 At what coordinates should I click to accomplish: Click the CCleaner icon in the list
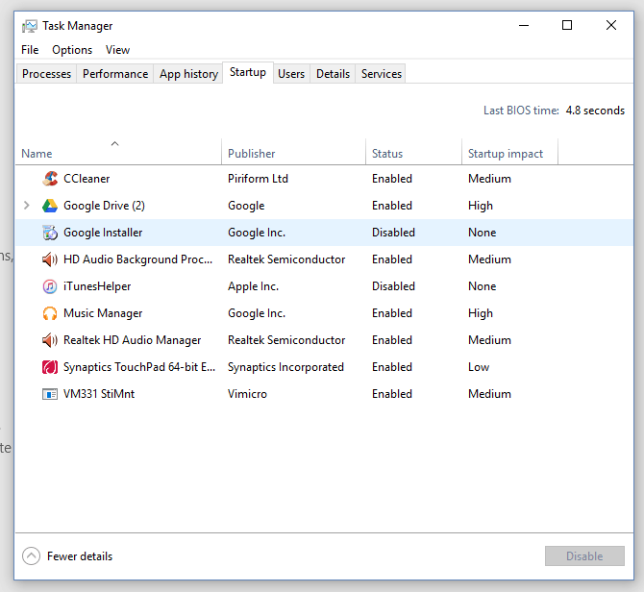(x=50, y=179)
